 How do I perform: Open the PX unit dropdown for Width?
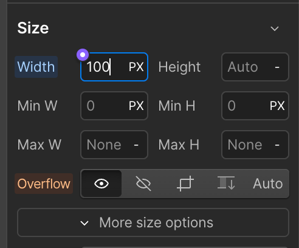pyautogui.click(x=136, y=67)
